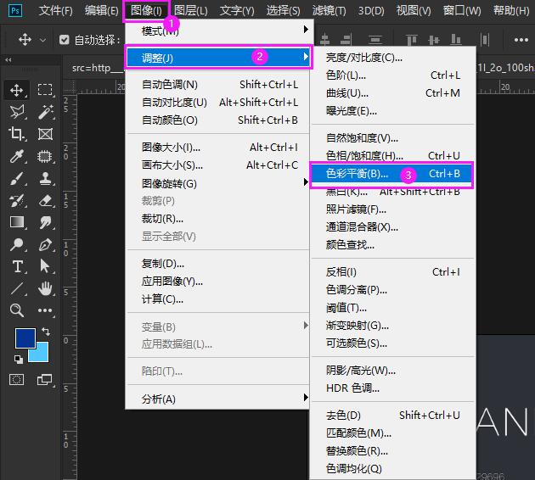Viewport: 535px width, 480px height.
Task: Open the dark blue foreground color swatch
Action: coord(25,338)
